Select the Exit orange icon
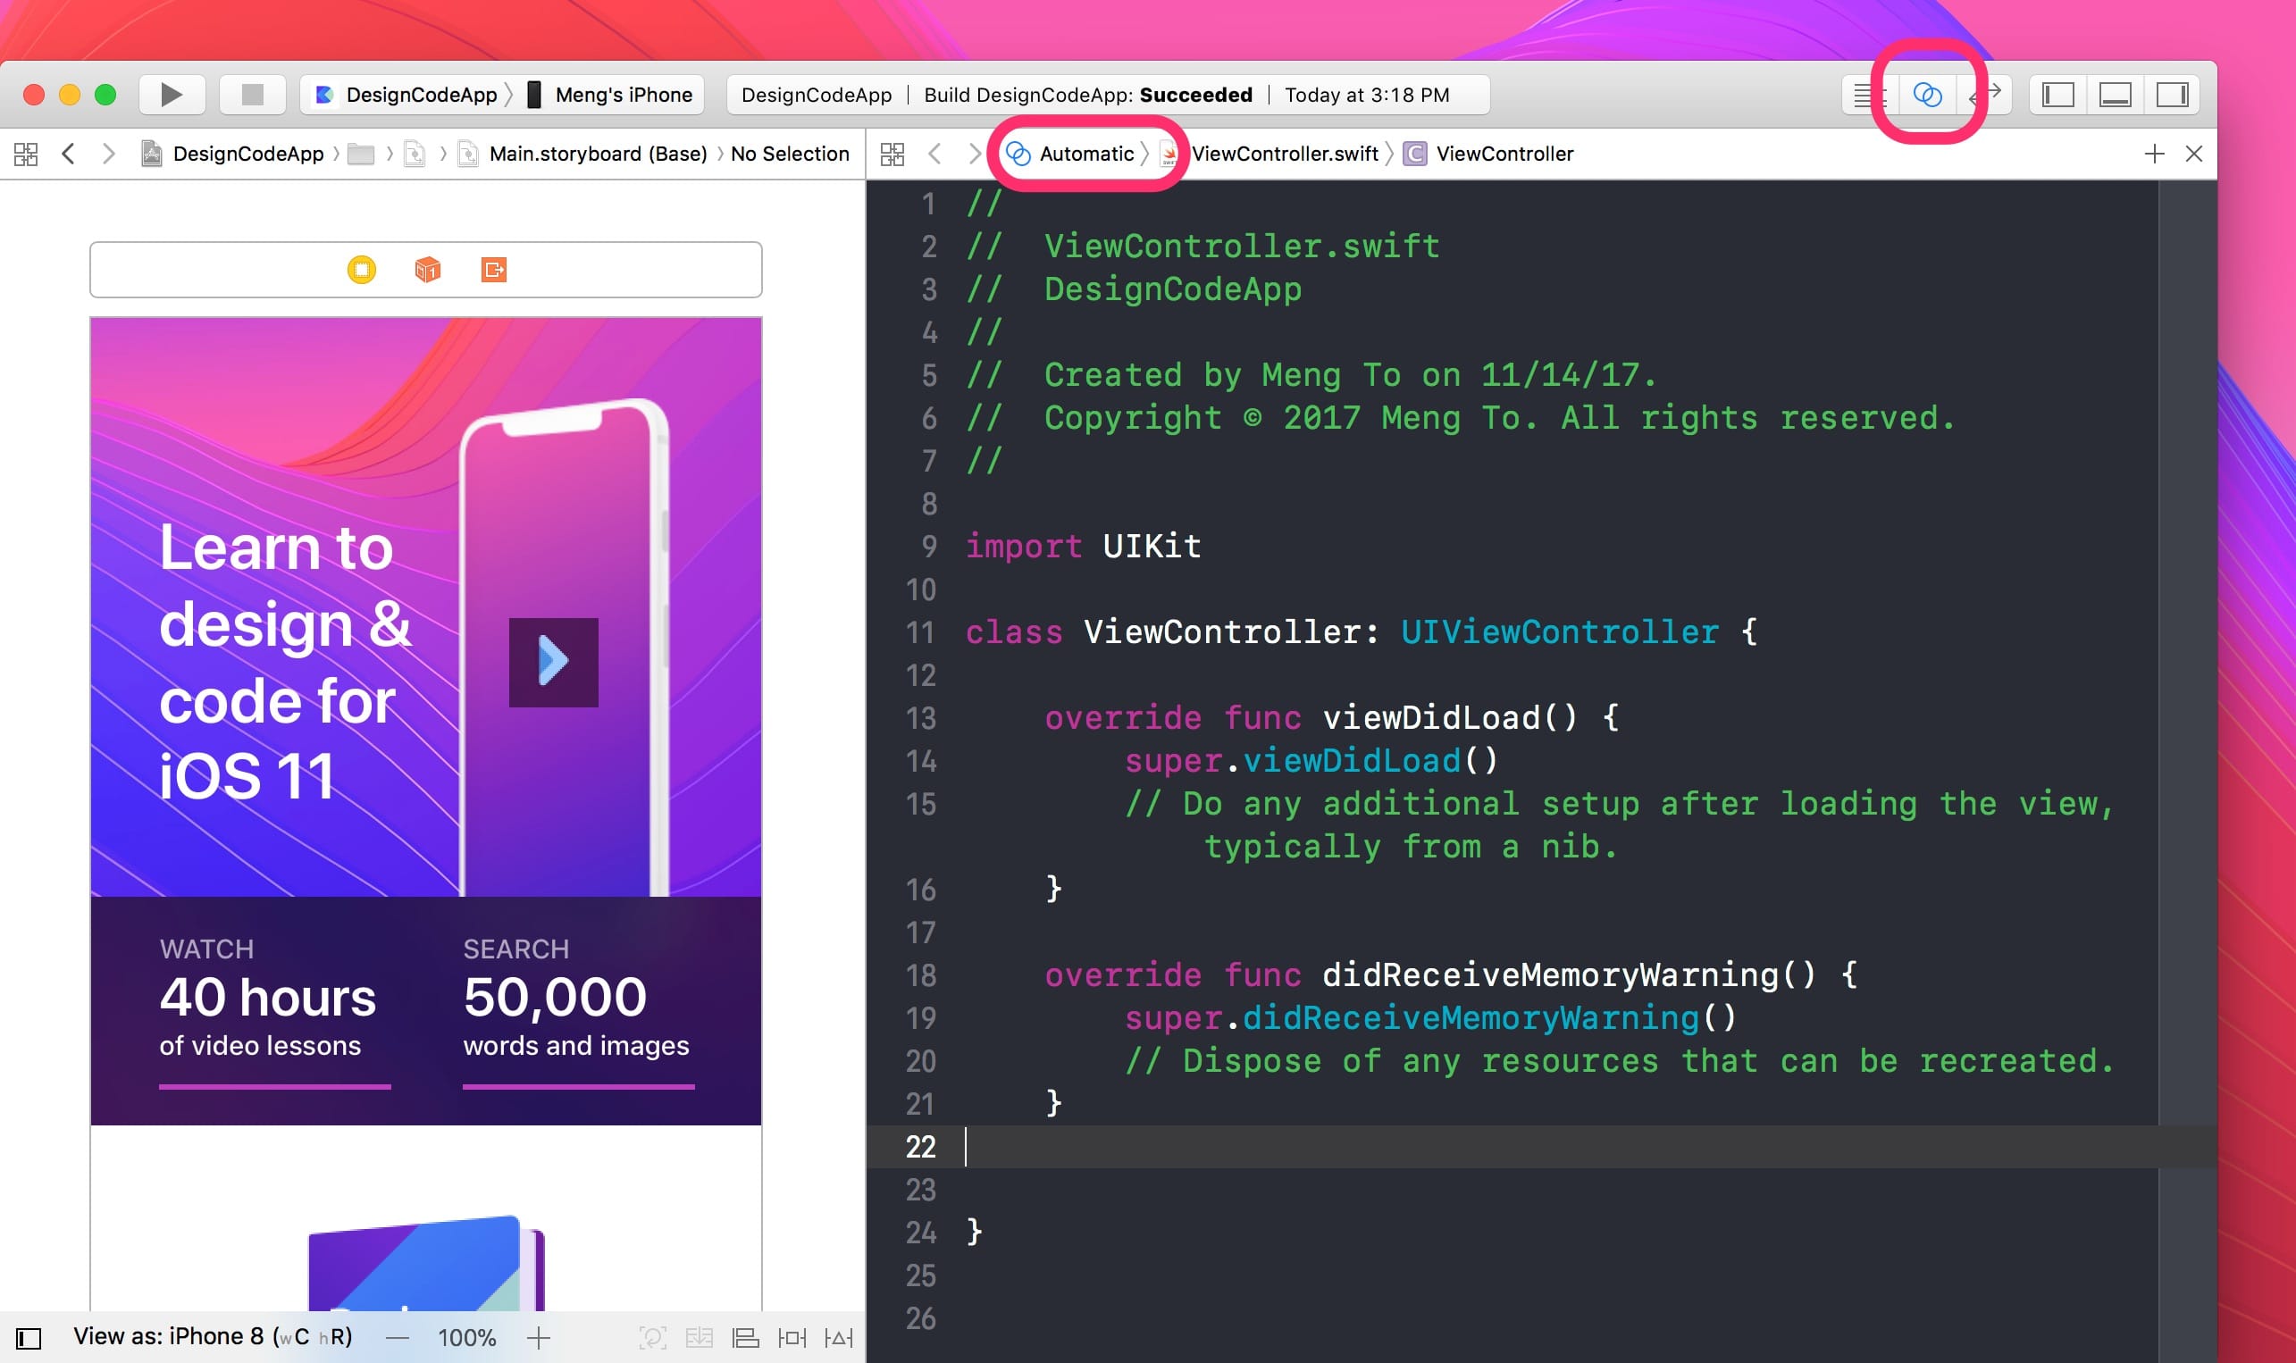This screenshot has height=1363, width=2296. pyautogui.click(x=494, y=269)
